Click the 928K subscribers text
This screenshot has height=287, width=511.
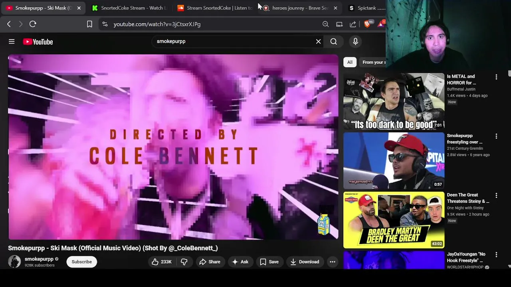(40, 265)
